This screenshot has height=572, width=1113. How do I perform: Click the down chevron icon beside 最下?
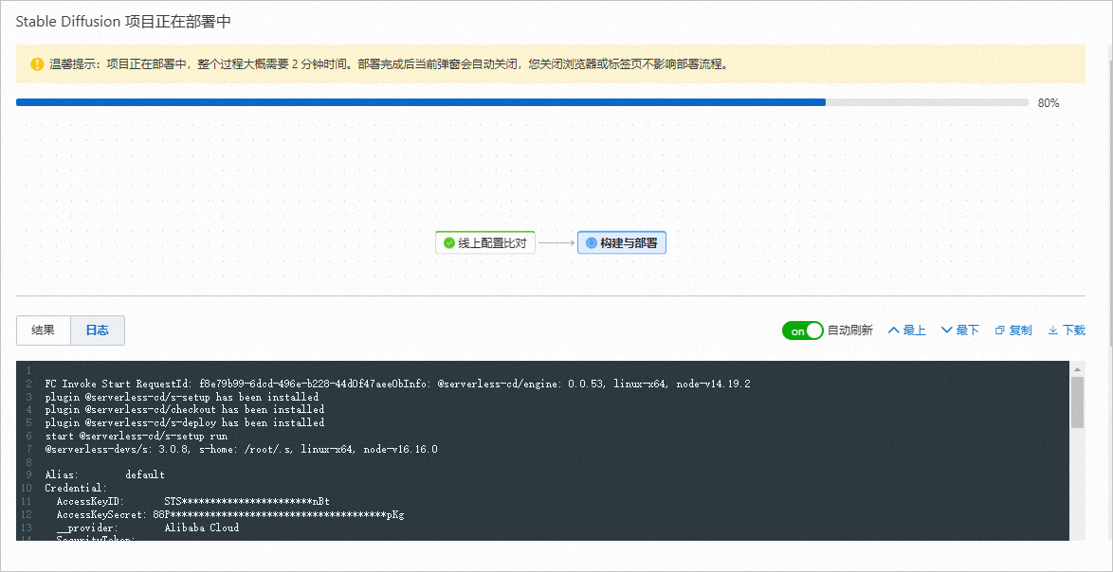click(947, 331)
